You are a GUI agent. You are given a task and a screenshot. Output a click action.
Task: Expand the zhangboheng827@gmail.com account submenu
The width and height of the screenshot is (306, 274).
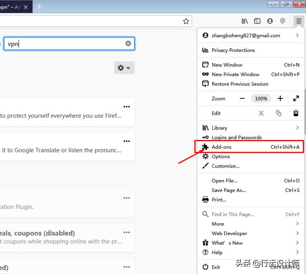click(251, 36)
